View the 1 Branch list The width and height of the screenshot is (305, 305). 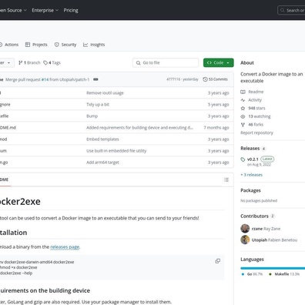coord(29,62)
